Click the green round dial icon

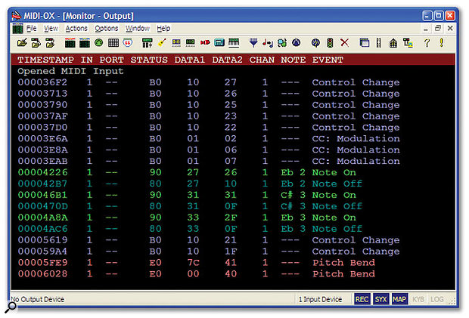coord(98,42)
